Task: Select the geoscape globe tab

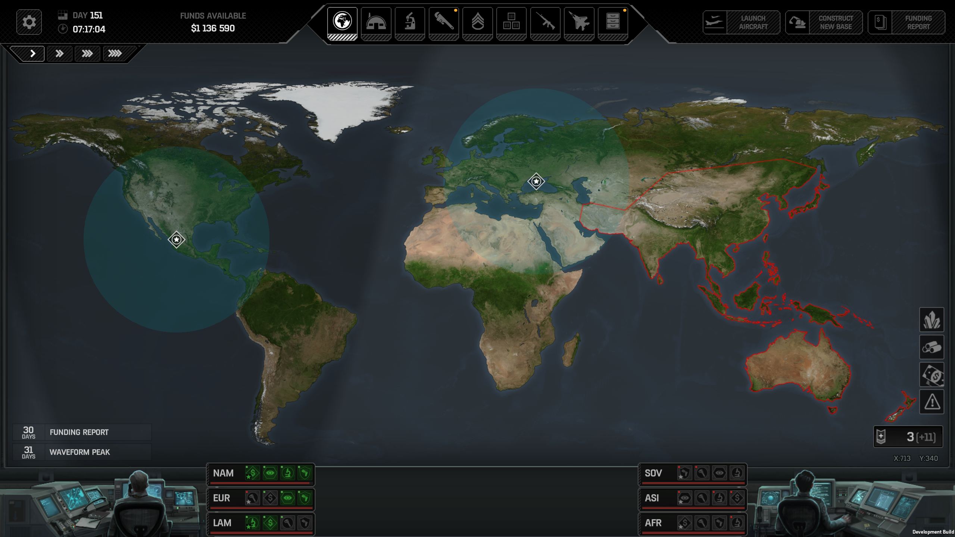Action: coord(342,22)
